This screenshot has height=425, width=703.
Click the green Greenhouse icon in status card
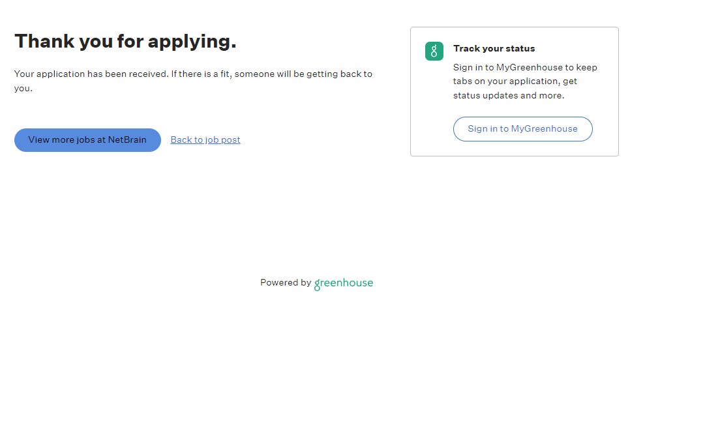(434, 51)
